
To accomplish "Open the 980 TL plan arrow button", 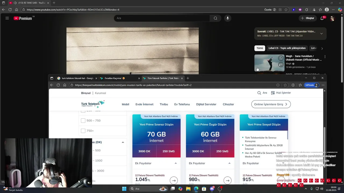I will pos(228,180).
